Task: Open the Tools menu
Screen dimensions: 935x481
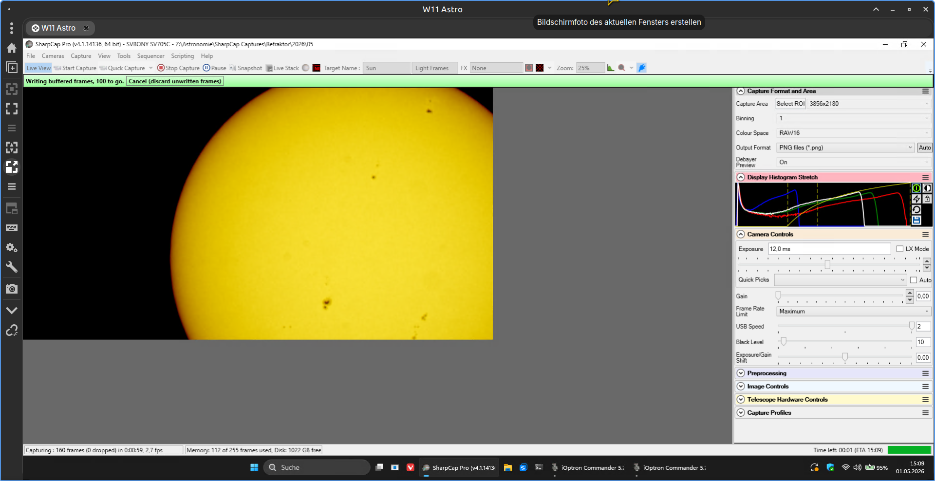Action: pos(124,56)
